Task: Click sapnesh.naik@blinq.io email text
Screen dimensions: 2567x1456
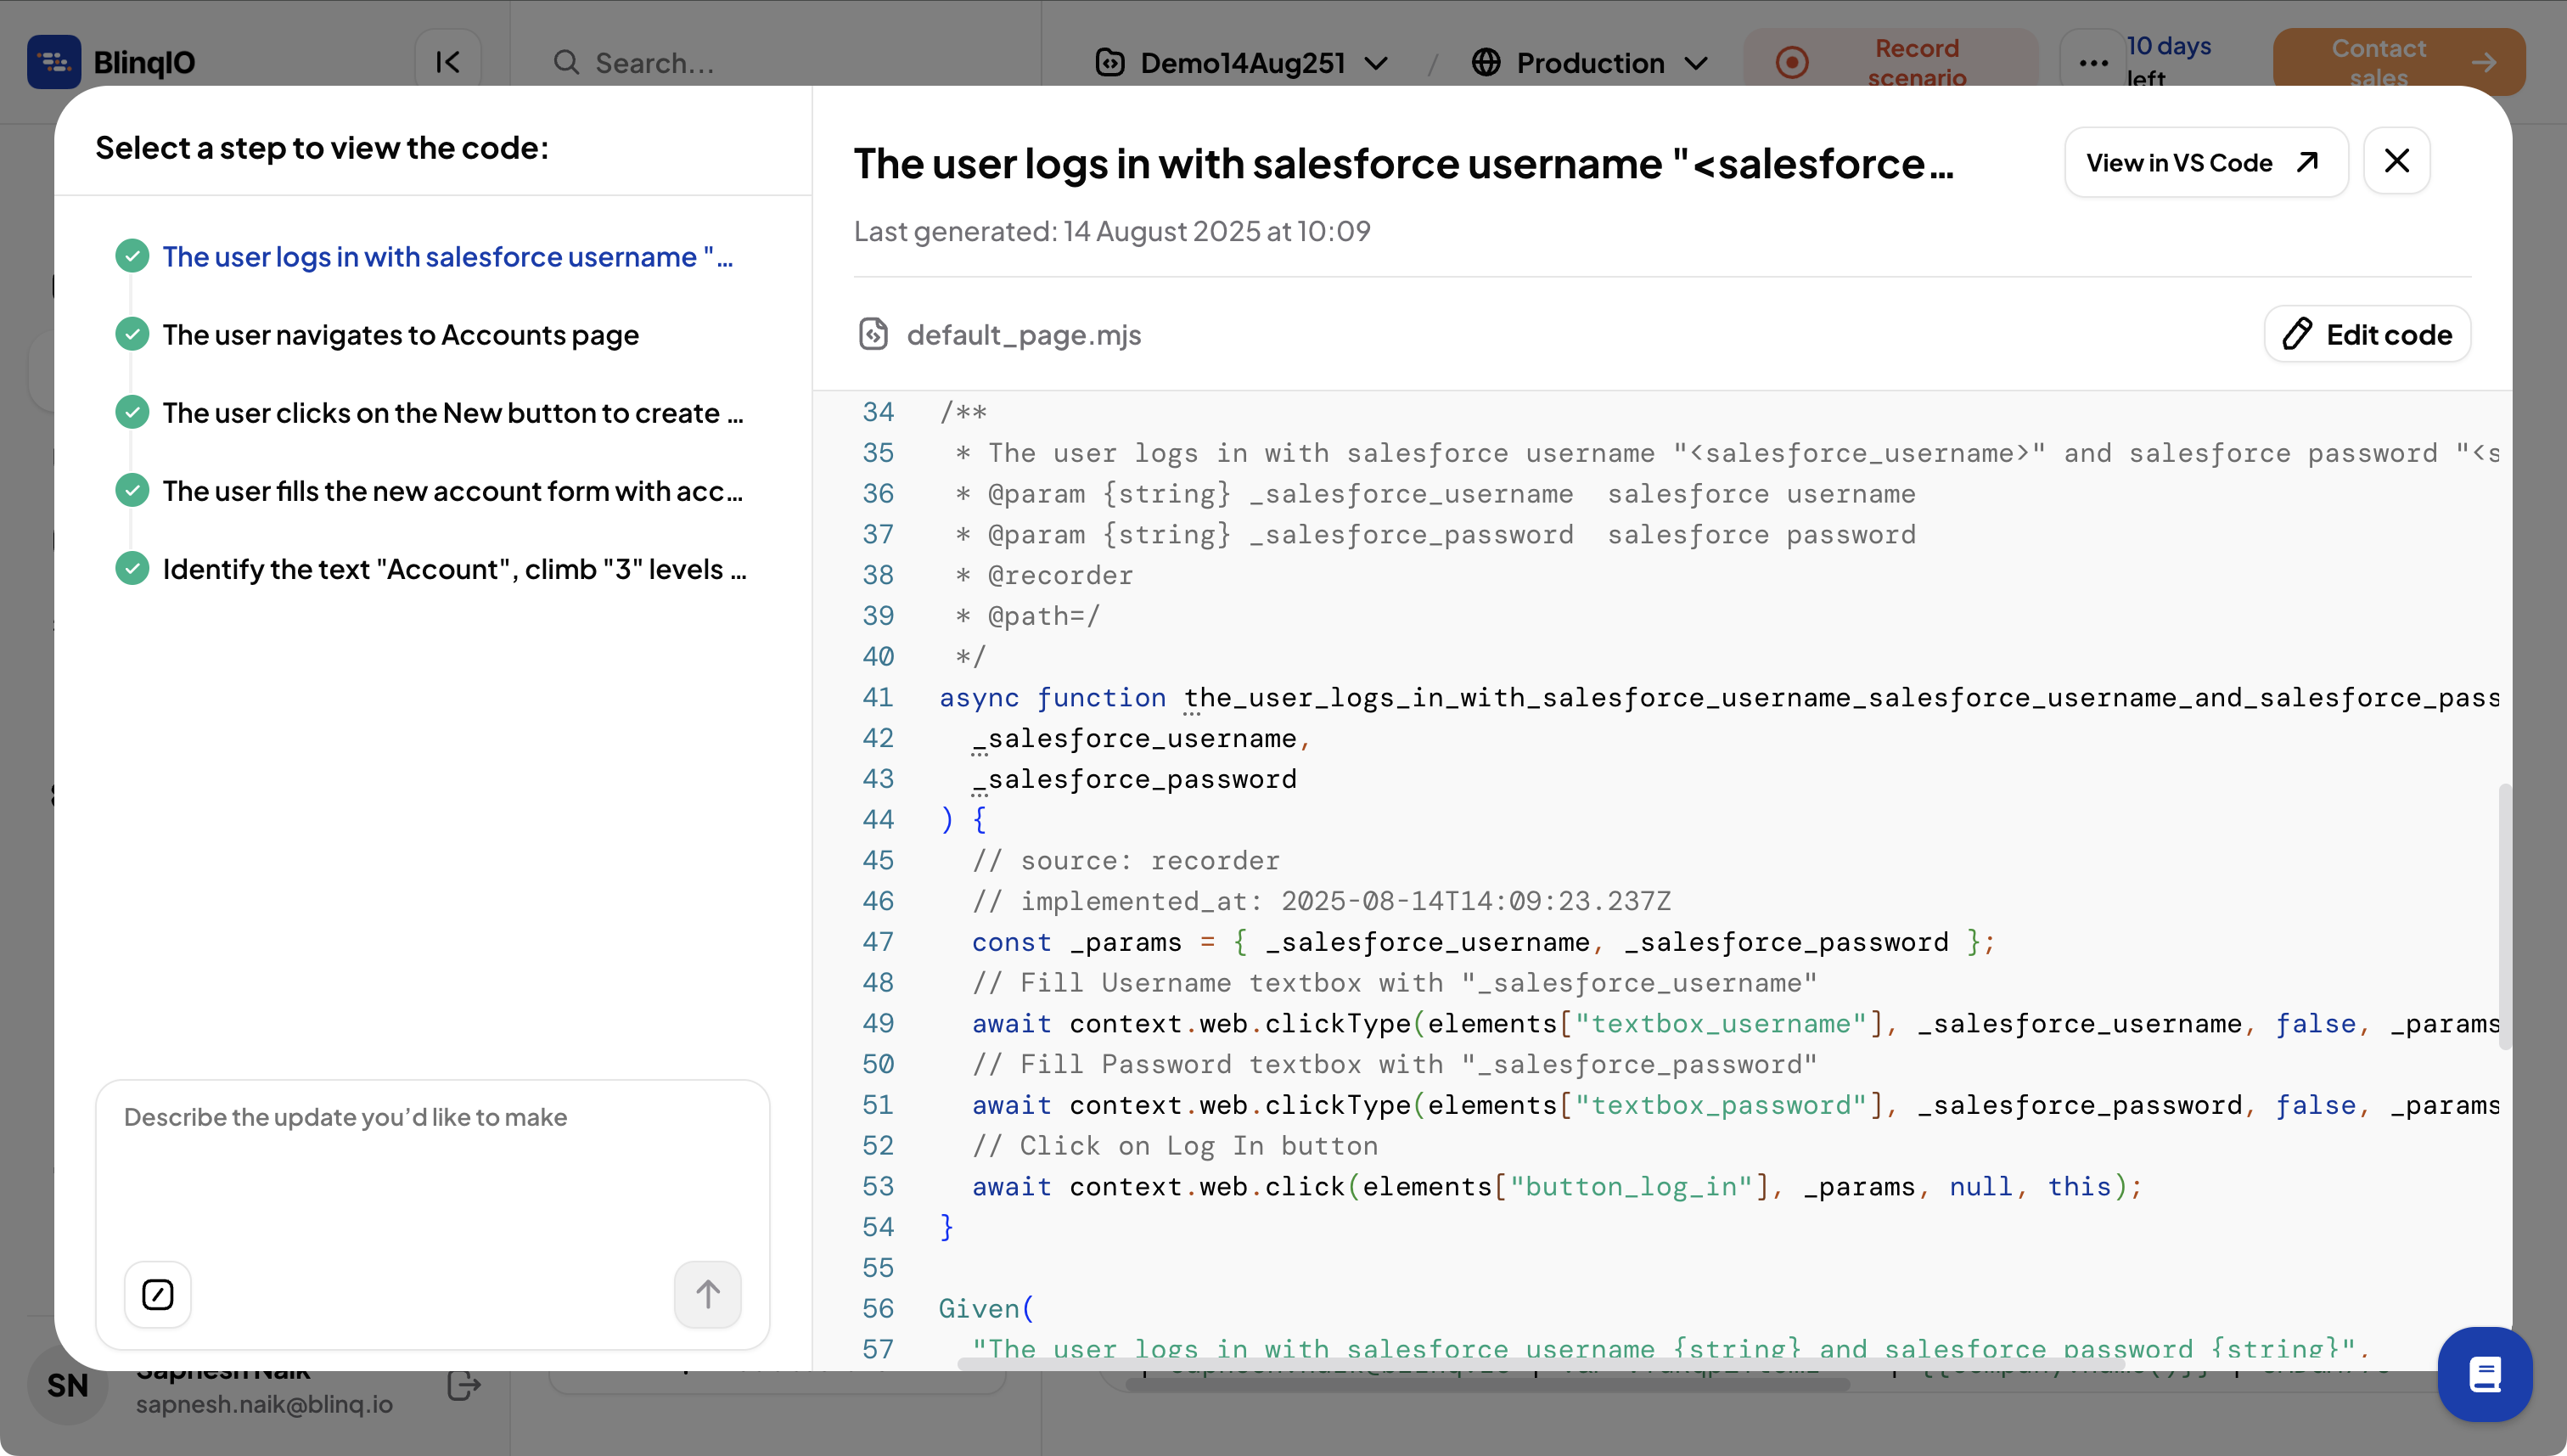Action: (264, 1404)
